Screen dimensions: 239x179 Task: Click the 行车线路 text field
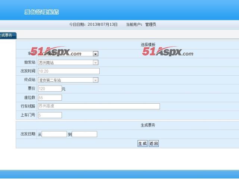click(99, 106)
